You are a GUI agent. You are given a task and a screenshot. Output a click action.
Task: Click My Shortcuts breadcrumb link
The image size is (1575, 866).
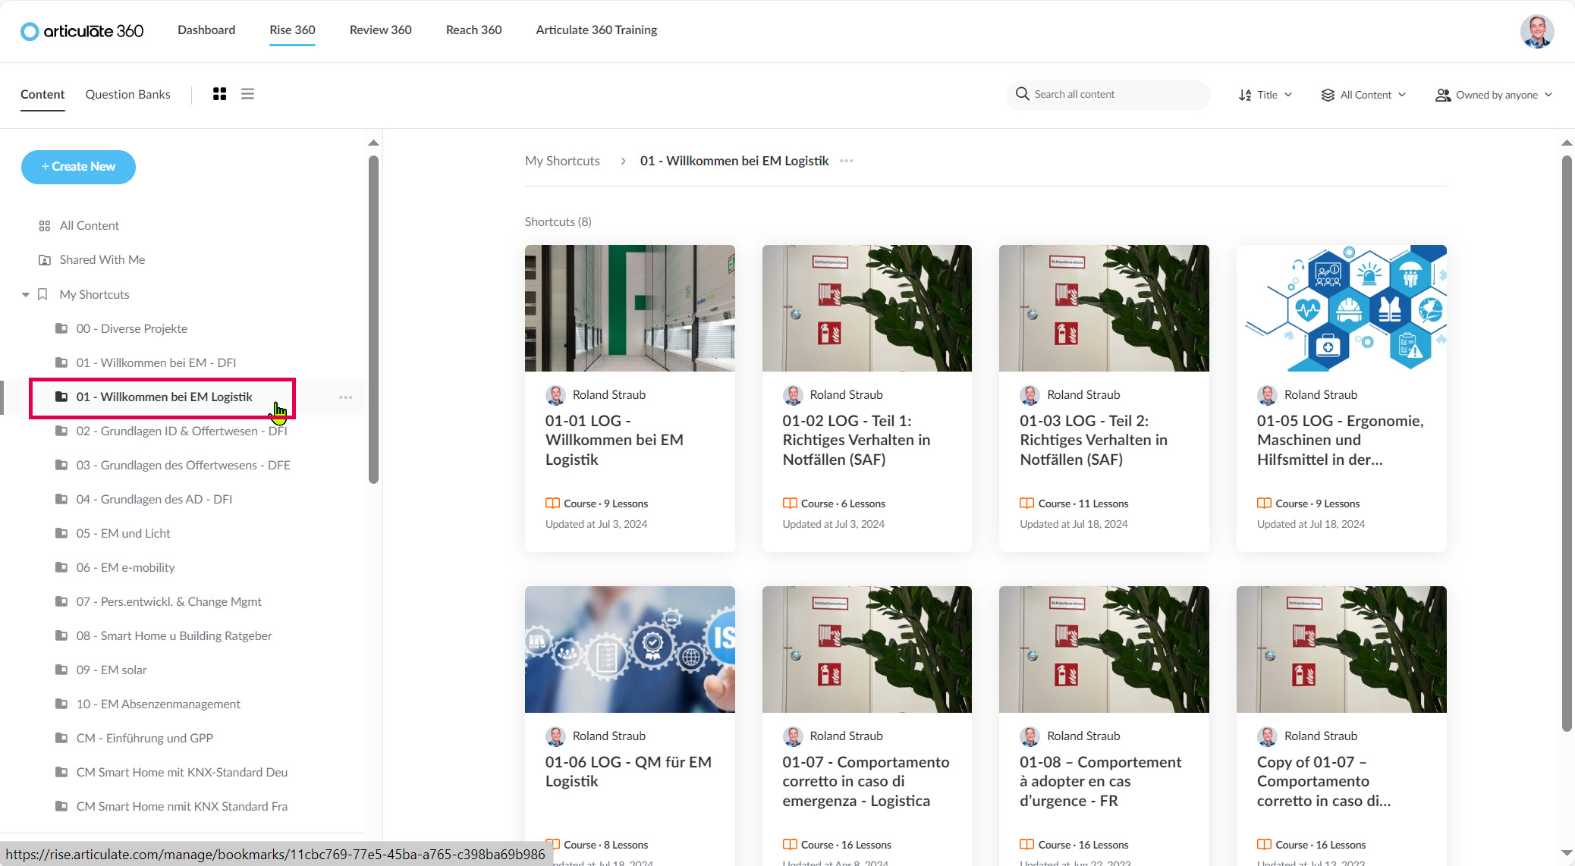point(562,161)
